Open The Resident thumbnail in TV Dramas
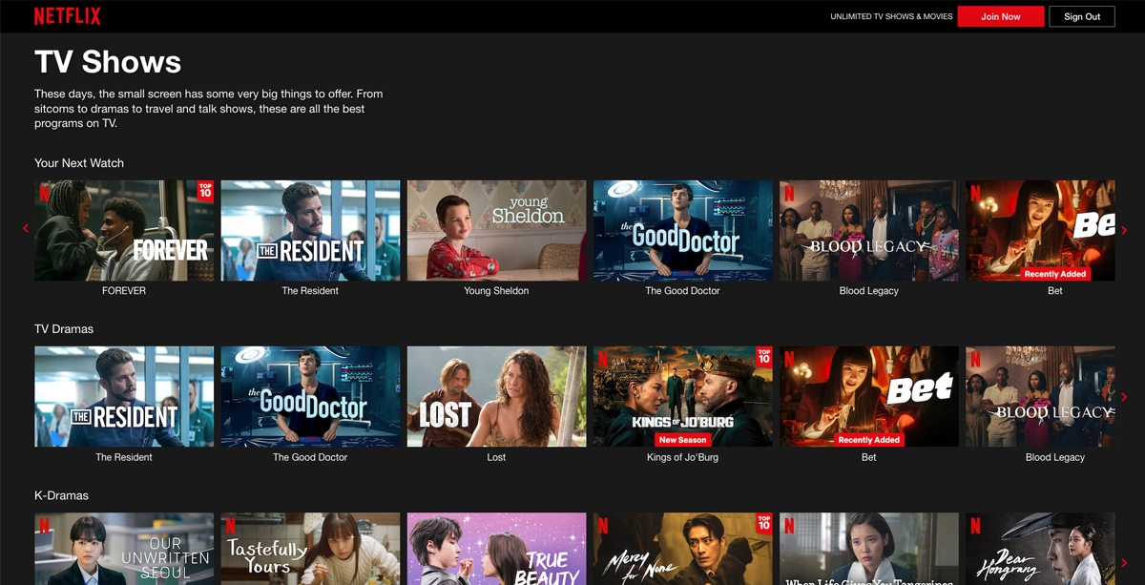 click(x=124, y=397)
